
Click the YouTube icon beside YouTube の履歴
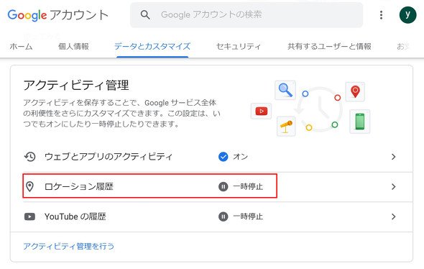[x=29, y=216]
